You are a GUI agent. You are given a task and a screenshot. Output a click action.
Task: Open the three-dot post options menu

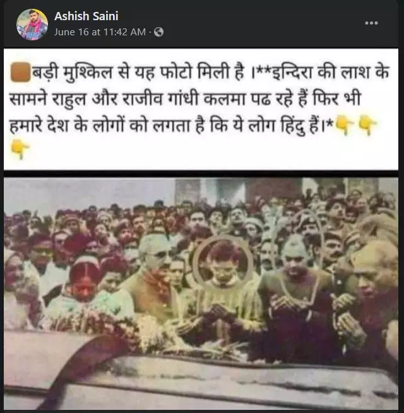click(371, 23)
